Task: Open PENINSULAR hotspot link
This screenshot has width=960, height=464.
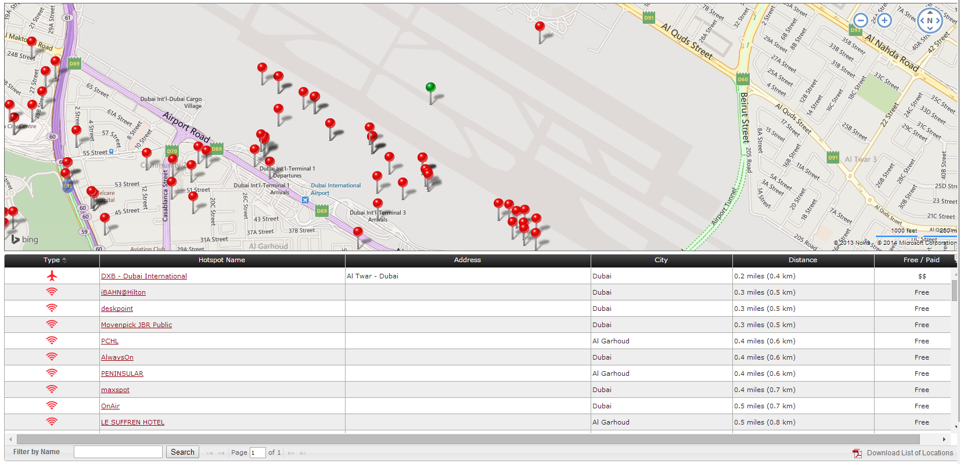Action: pos(122,374)
